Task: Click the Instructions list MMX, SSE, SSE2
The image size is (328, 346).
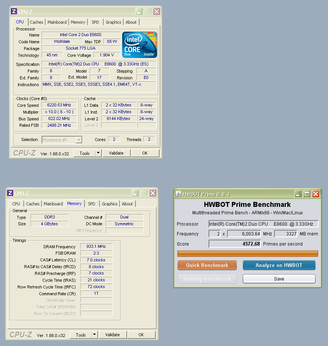Action: [x=99, y=86]
